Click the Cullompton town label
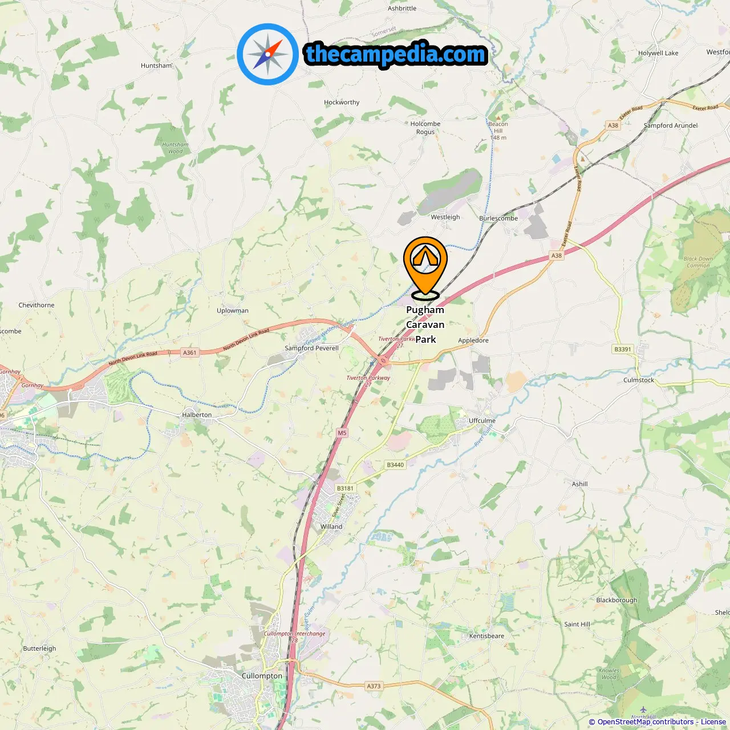The width and height of the screenshot is (730, 730). (262, 676)
